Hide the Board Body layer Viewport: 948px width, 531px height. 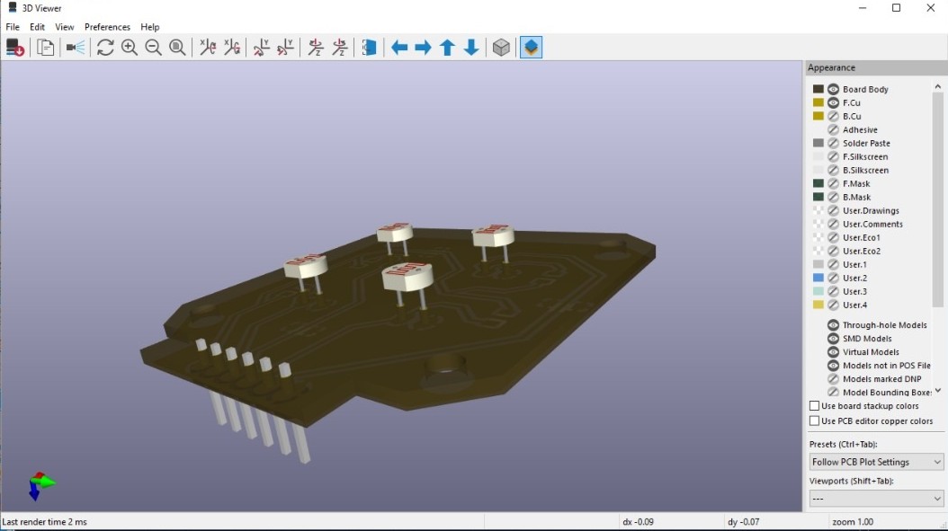click(833, 89)
